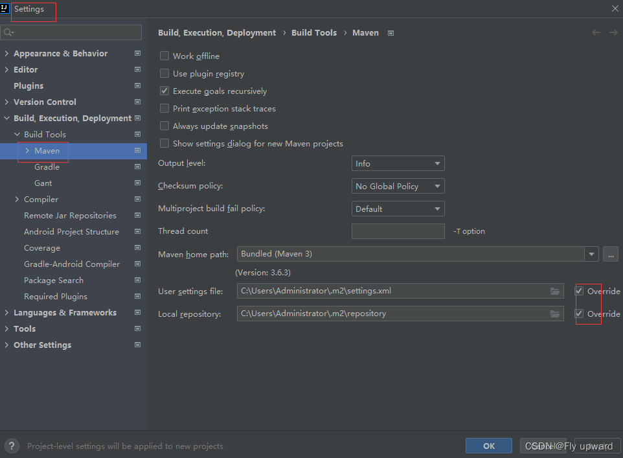Click project-level icon beside Version Control
The height and width of the screenshot is (458, 623).
pyautogui.click(x=137, y=102)
